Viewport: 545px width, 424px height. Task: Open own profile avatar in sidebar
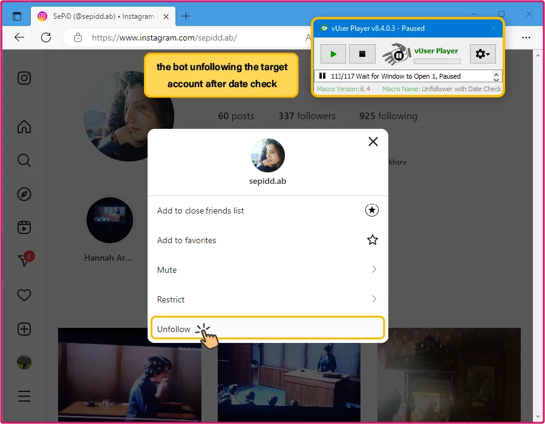pyautogui.click(x=24, y=362)
